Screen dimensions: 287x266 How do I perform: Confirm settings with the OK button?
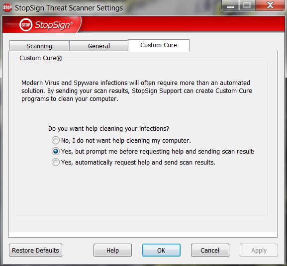coord(161,250)
